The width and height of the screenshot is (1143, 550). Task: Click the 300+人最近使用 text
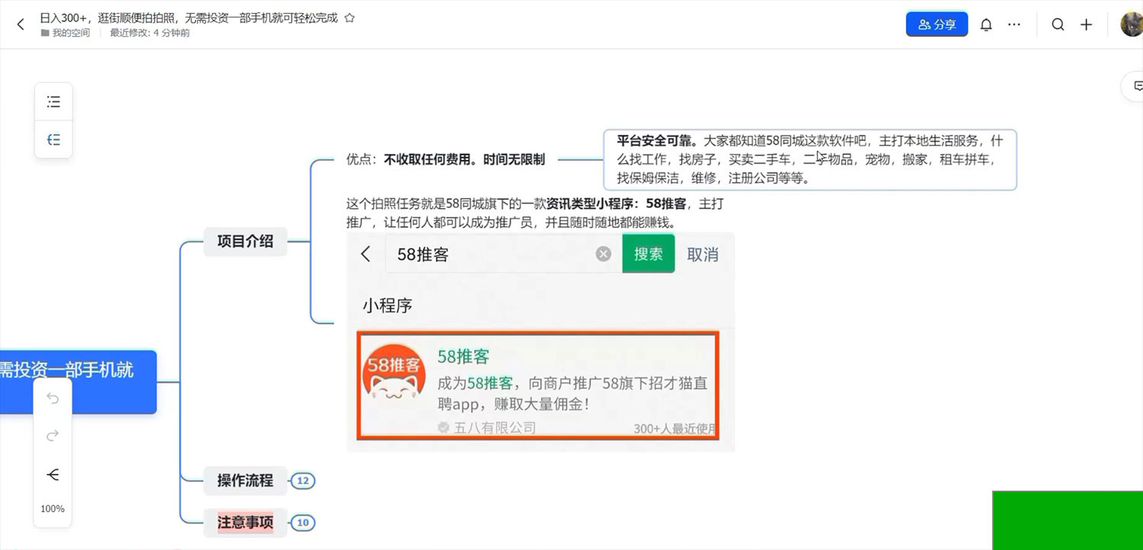coord(675,429)
